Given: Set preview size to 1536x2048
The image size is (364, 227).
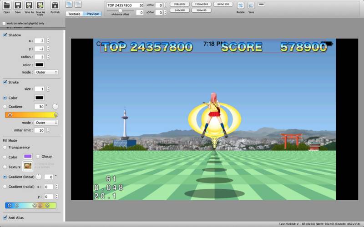Looking at the screenshot, I should [x=201, y=4].
